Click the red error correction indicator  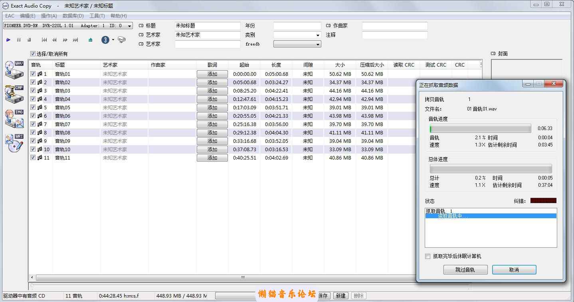[543, 201]
